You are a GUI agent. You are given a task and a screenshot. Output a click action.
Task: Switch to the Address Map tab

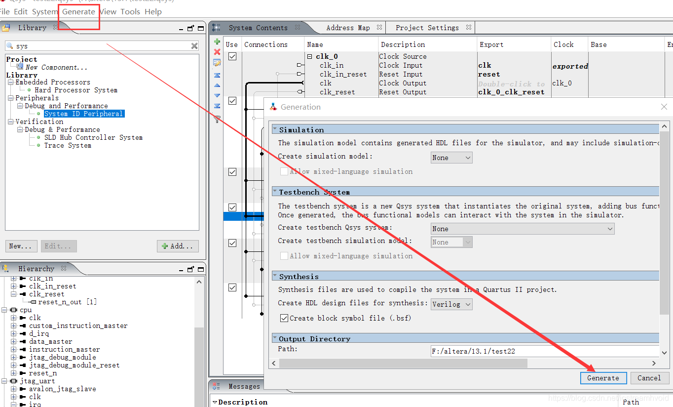click(x=348, y=28)
